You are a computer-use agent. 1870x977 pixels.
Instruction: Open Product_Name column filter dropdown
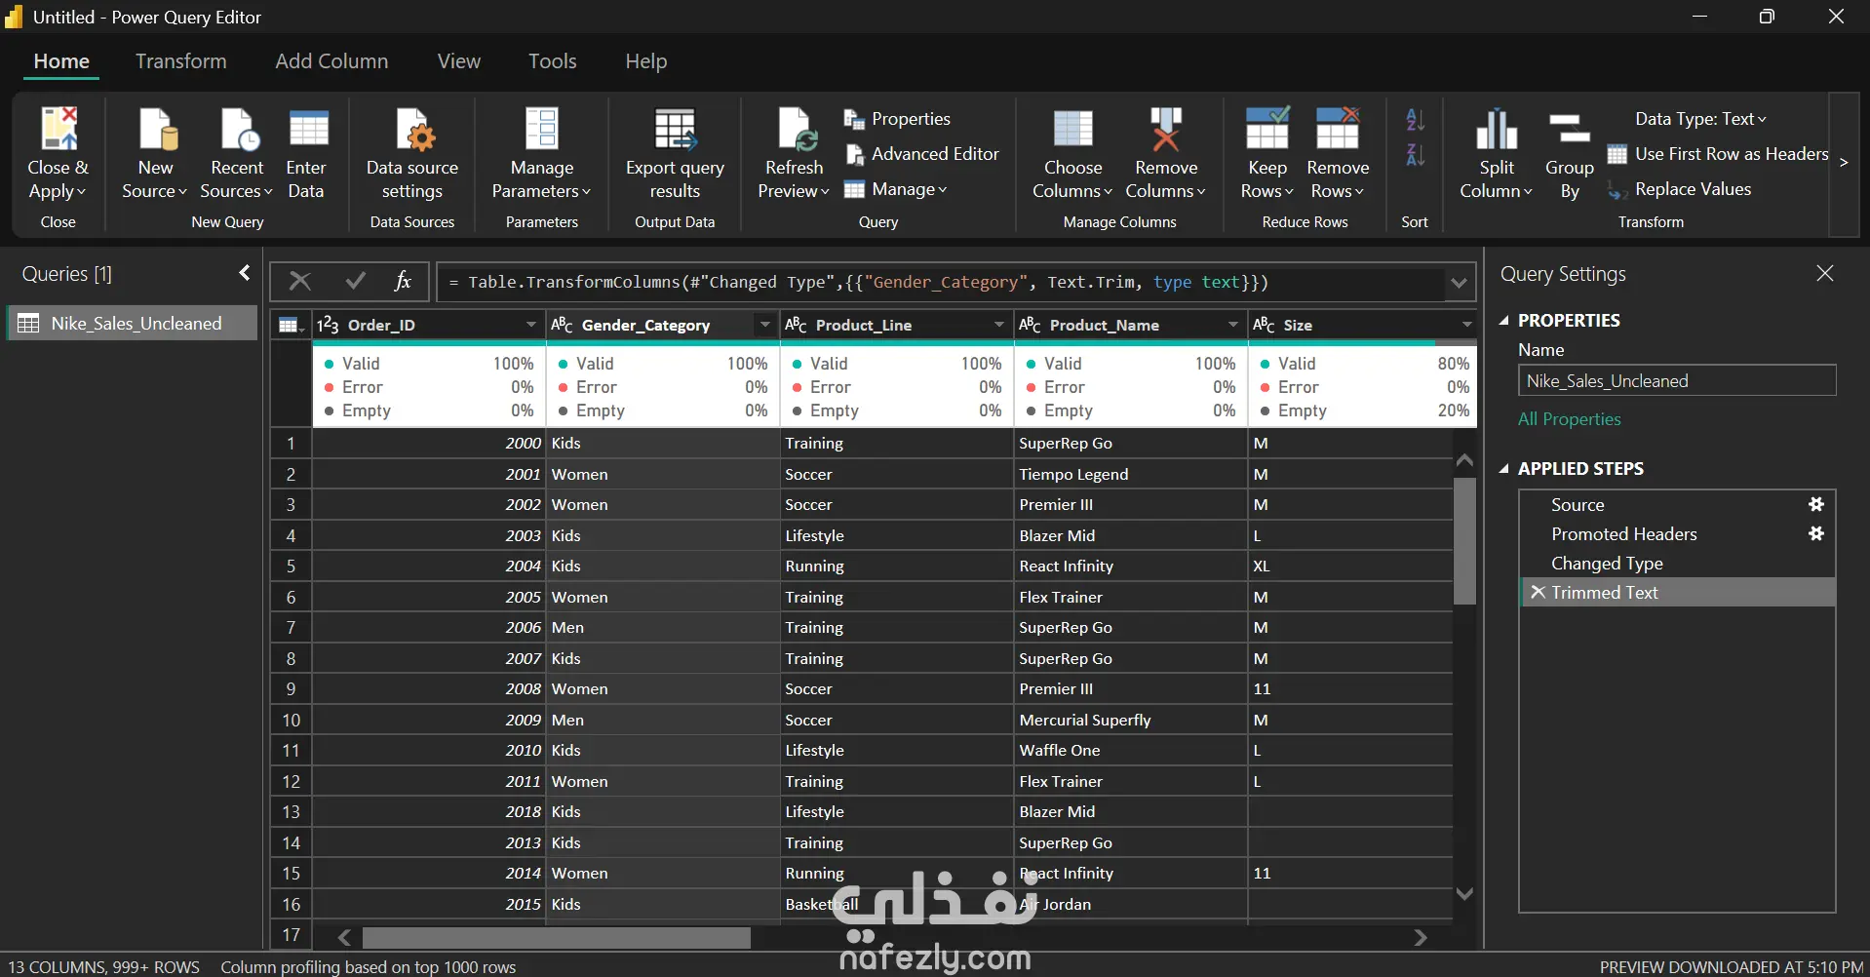tap(1233, 325)
